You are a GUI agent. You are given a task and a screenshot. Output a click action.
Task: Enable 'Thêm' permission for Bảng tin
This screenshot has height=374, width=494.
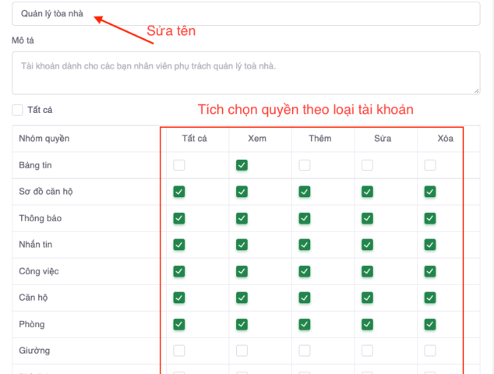[305, 165]
